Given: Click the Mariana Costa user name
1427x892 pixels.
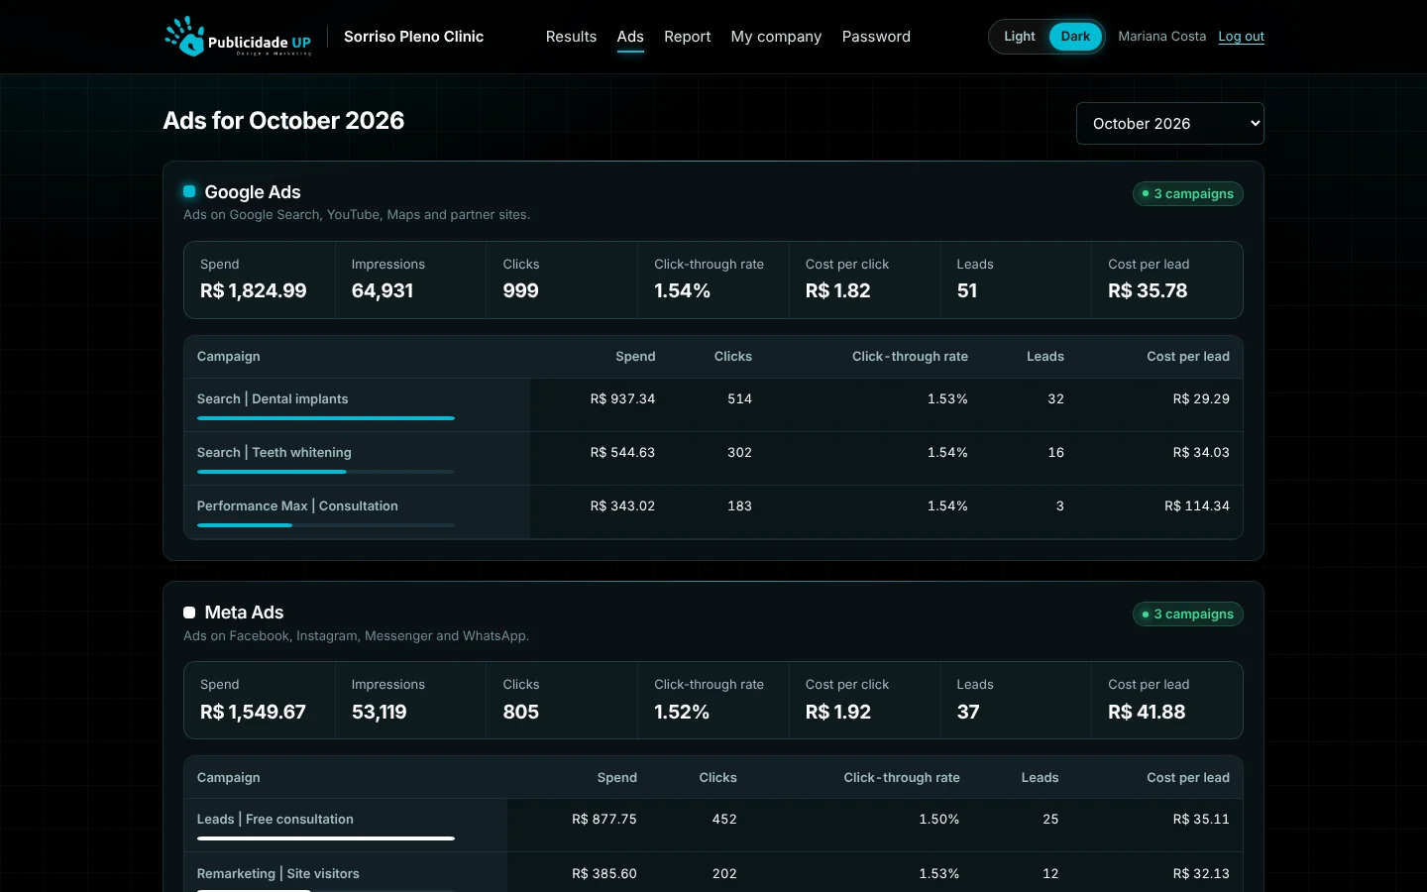Looking at the screenshot, I should tap(1161, 37).
